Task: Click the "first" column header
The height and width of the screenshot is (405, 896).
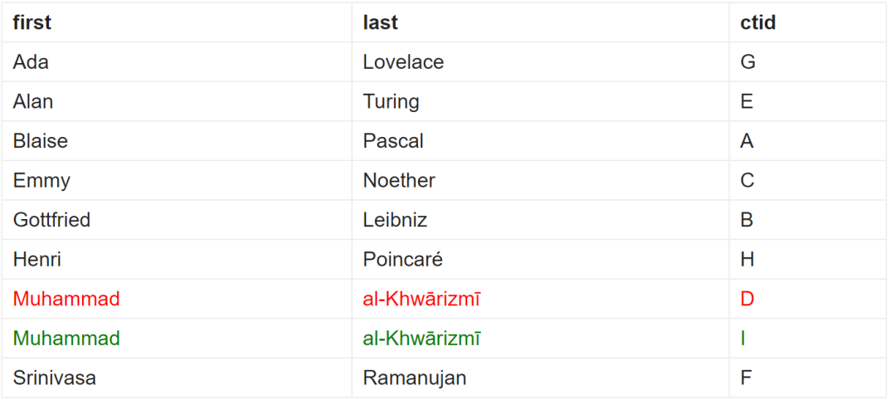Action: tap(32, 22)
